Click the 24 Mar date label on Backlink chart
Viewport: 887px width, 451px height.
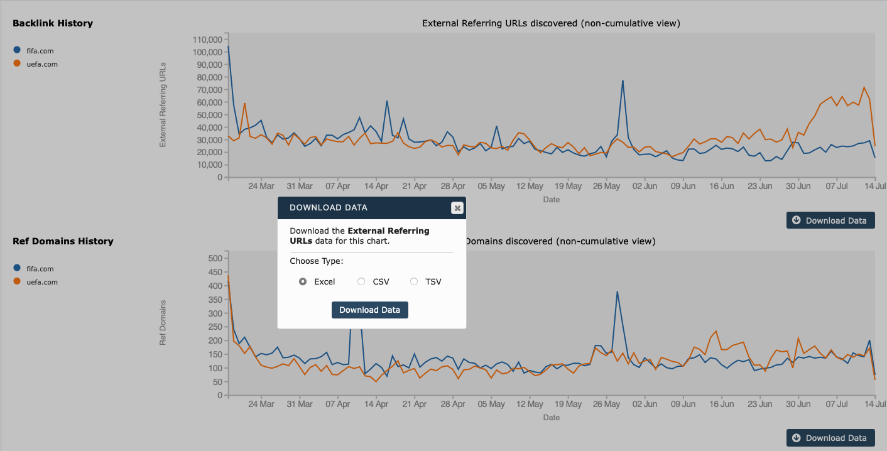pos(261,187)
